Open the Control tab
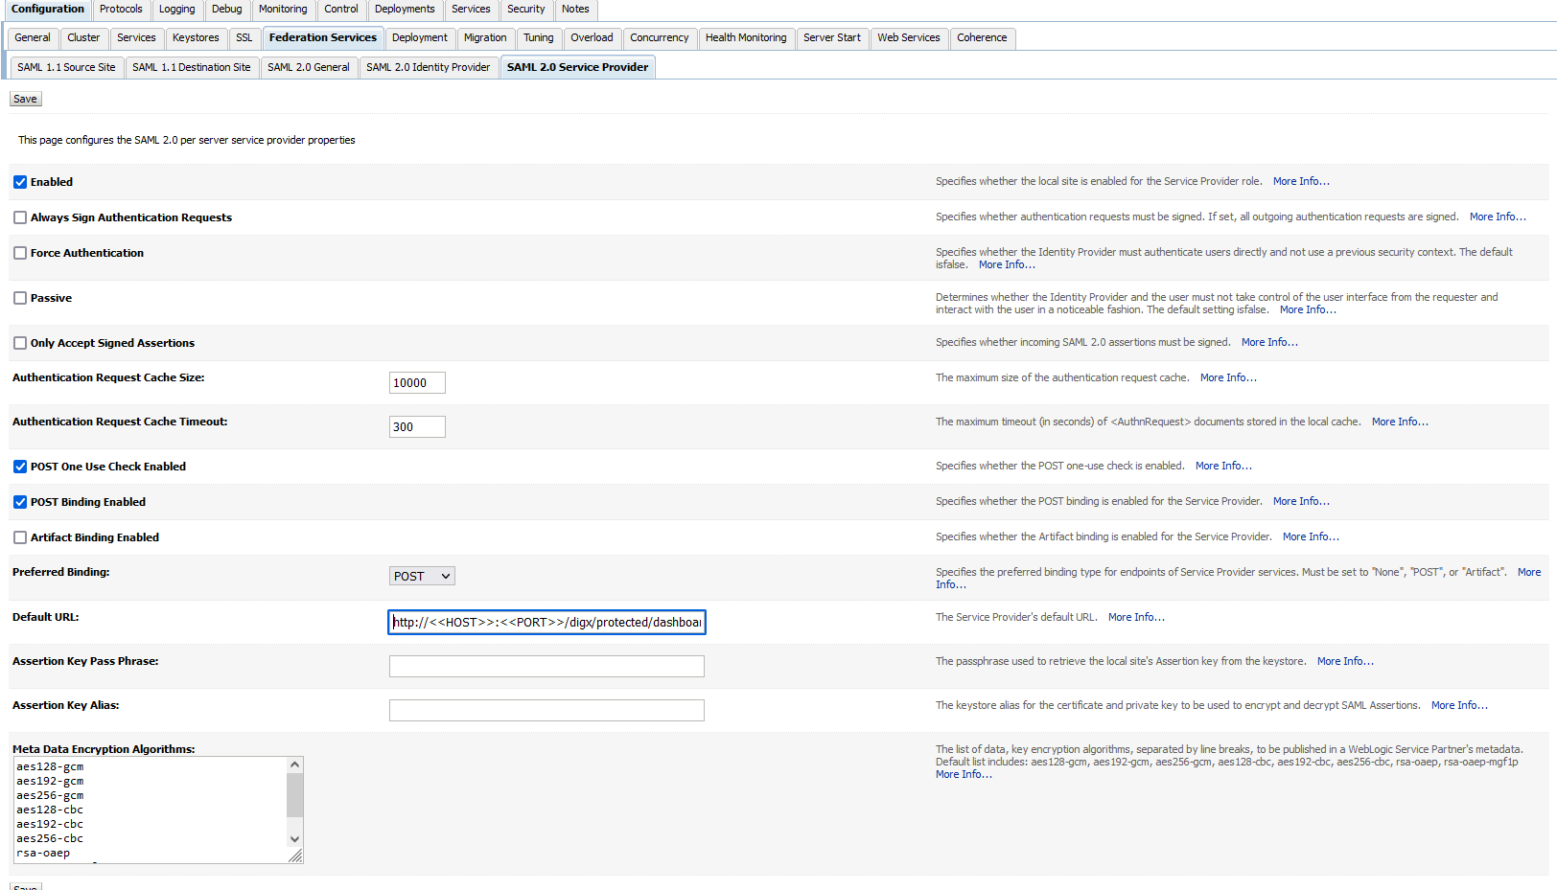The image size is (1557, 890). [x=341, y=10]
